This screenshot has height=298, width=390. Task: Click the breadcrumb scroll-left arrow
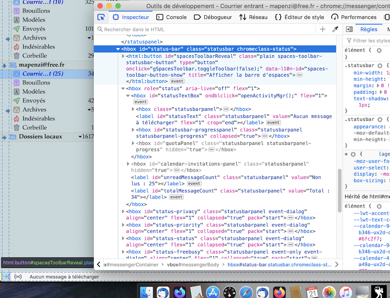point(99,264)
